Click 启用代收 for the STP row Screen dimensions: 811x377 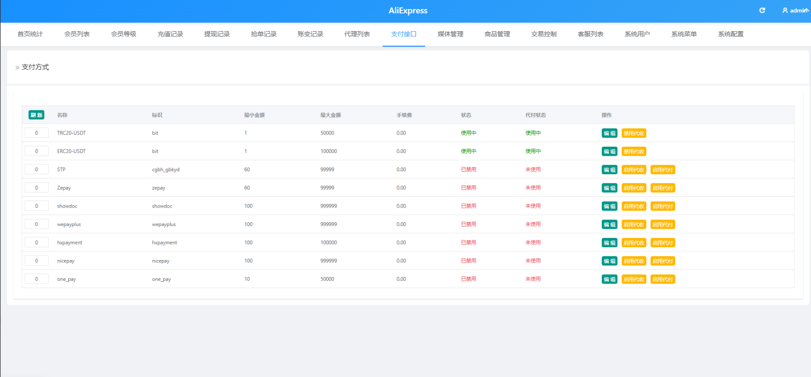coord(634,170)
